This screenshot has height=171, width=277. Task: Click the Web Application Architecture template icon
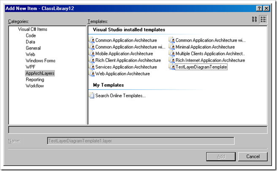click(92, 74)
